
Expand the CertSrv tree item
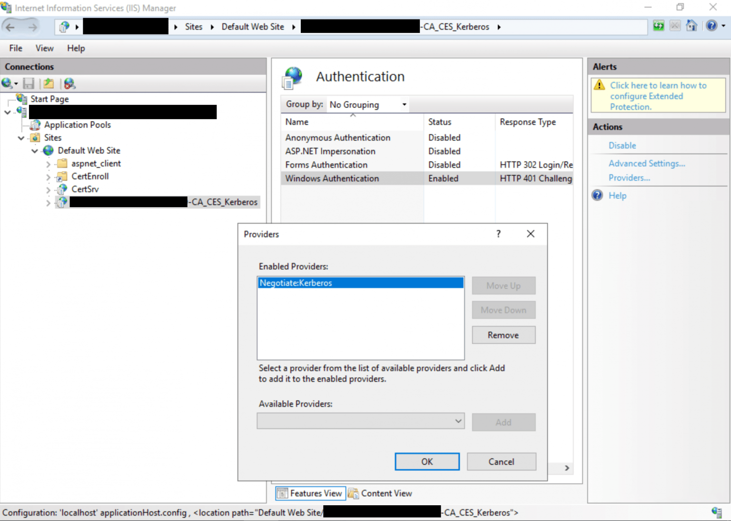point(48,189)
